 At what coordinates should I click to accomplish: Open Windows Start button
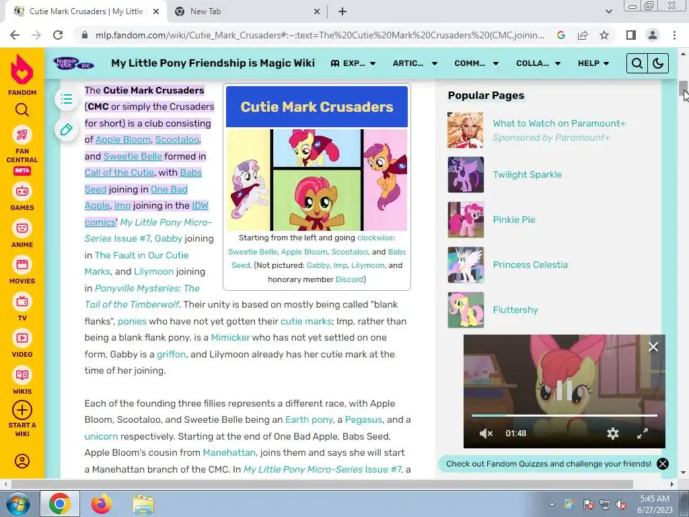pyautogui.click(x=17, y=504)
